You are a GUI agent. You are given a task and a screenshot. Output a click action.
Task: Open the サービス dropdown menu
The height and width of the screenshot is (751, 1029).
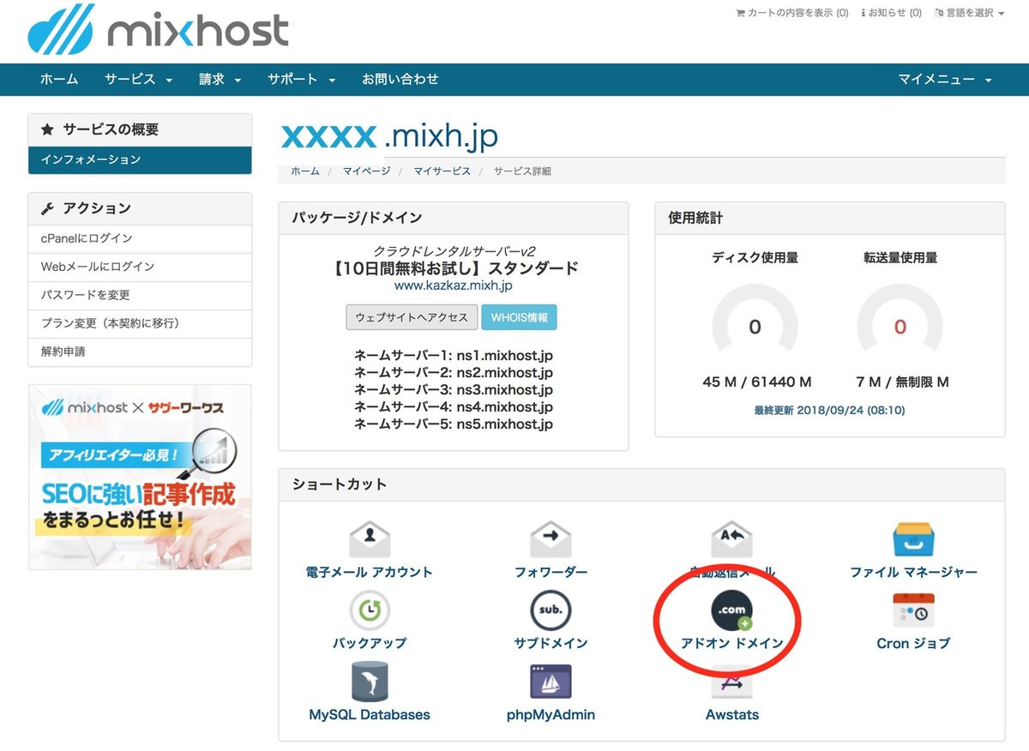pyautogui.click(x=138, y=79)
